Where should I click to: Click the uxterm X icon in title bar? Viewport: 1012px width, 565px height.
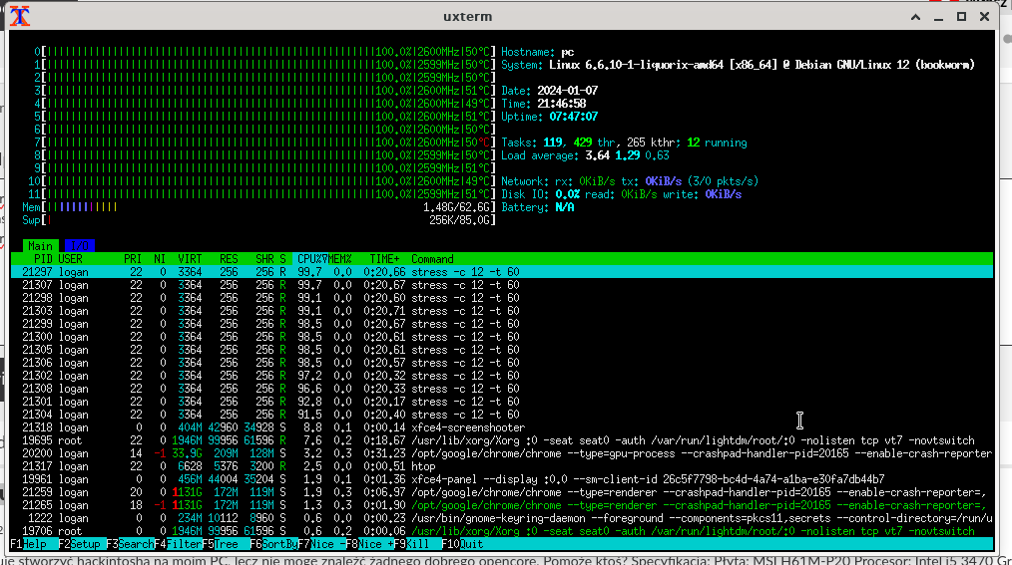click(x=20, y=16)
